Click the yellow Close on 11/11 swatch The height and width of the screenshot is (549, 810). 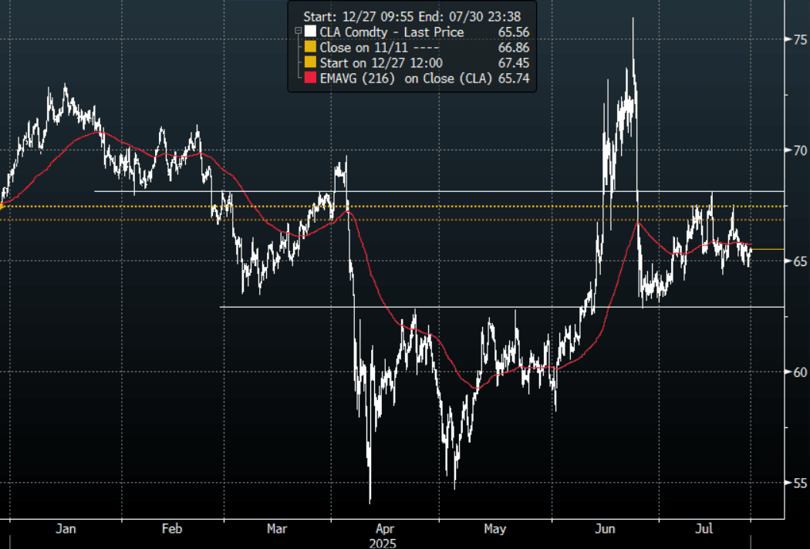[x=310, y=47]
